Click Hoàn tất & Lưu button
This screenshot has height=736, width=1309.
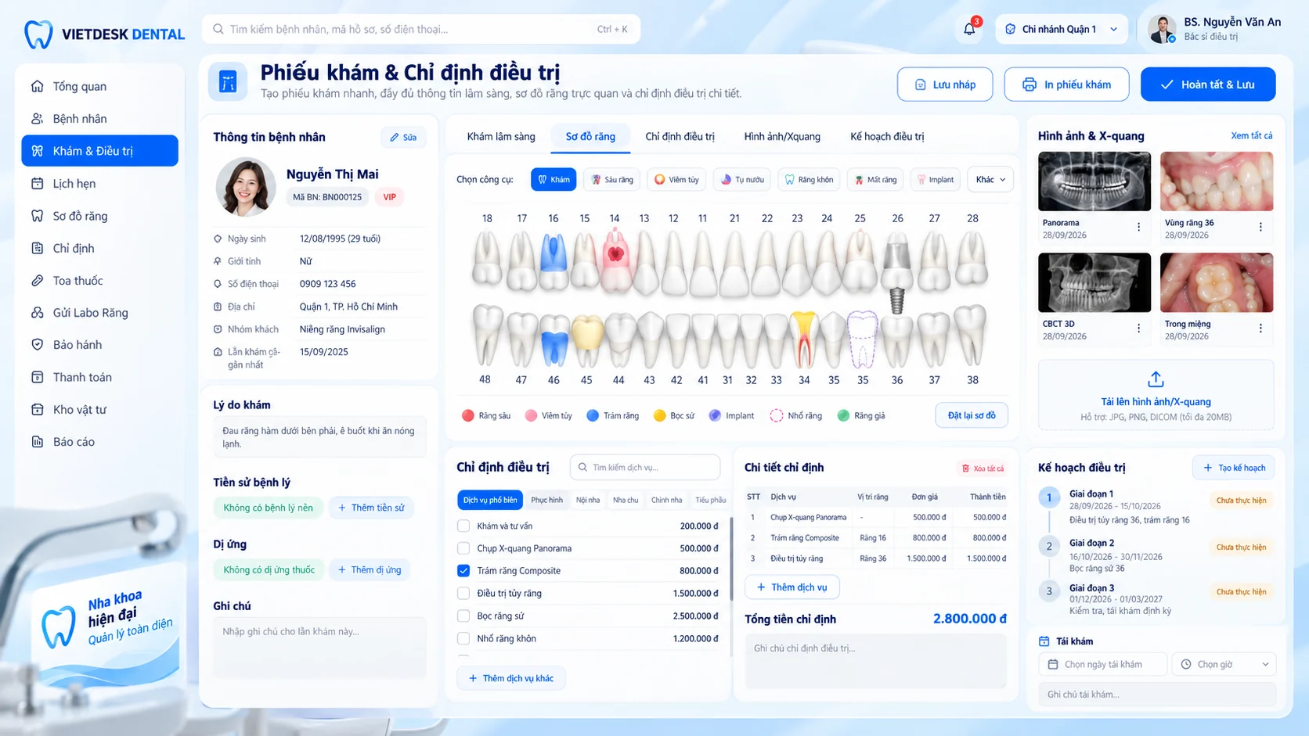pyautogui.click(x=1208, y=84)
